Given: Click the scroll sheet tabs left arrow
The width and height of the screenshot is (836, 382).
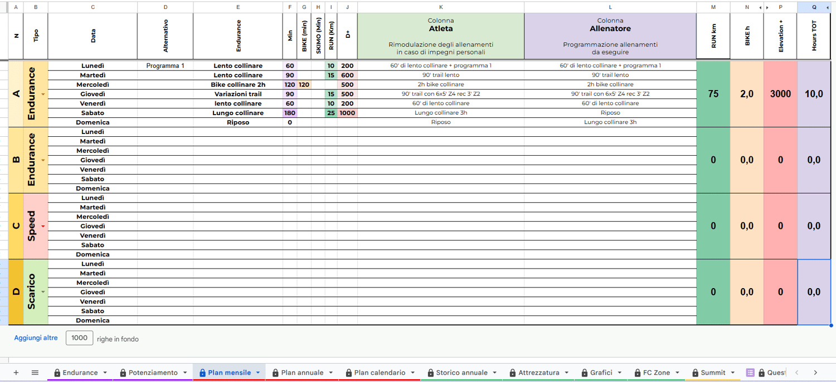Looking at the screenshot, I should (797, 373).
